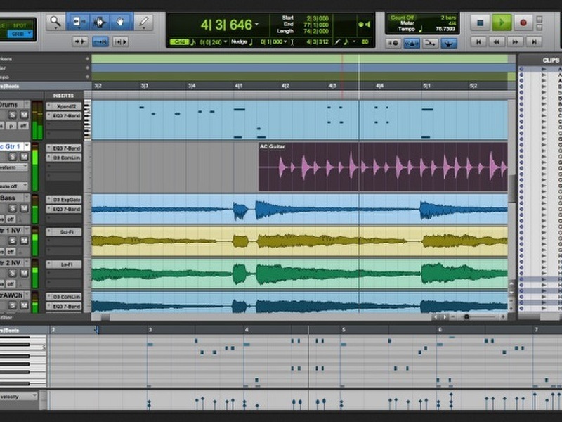Open the Xpand!2 insert plugin

(65, 105)
